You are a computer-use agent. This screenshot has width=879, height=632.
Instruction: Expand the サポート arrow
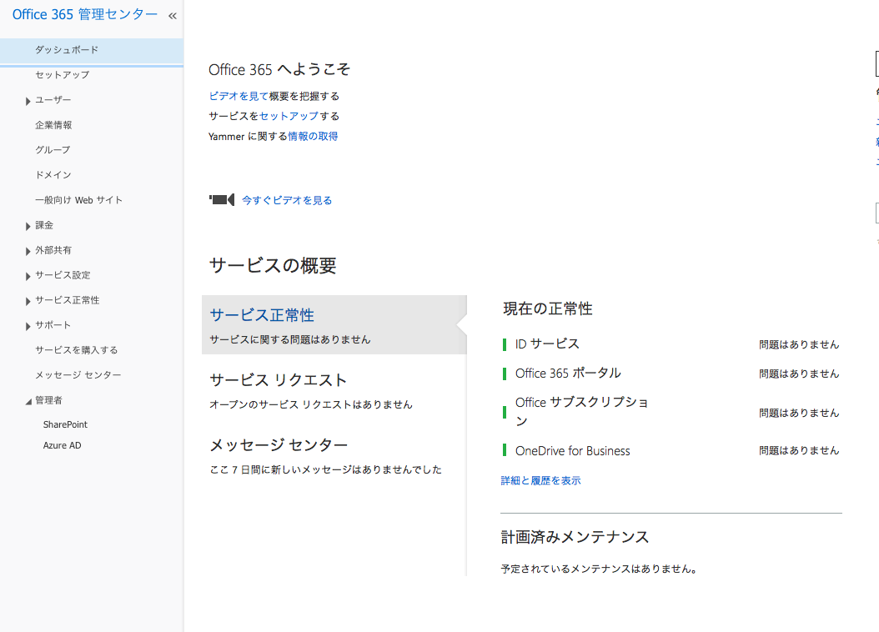click(x=28, y=326)
